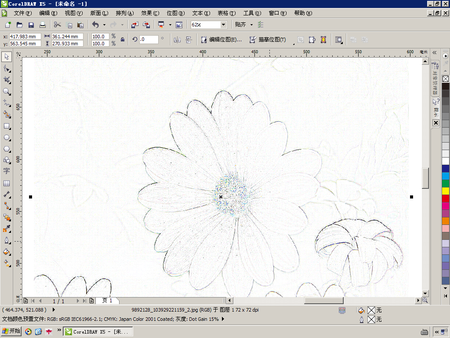This screenshot has width=450, height=338.
Task: Click the vertical scrollbar thumb
Action: [425, 178]
